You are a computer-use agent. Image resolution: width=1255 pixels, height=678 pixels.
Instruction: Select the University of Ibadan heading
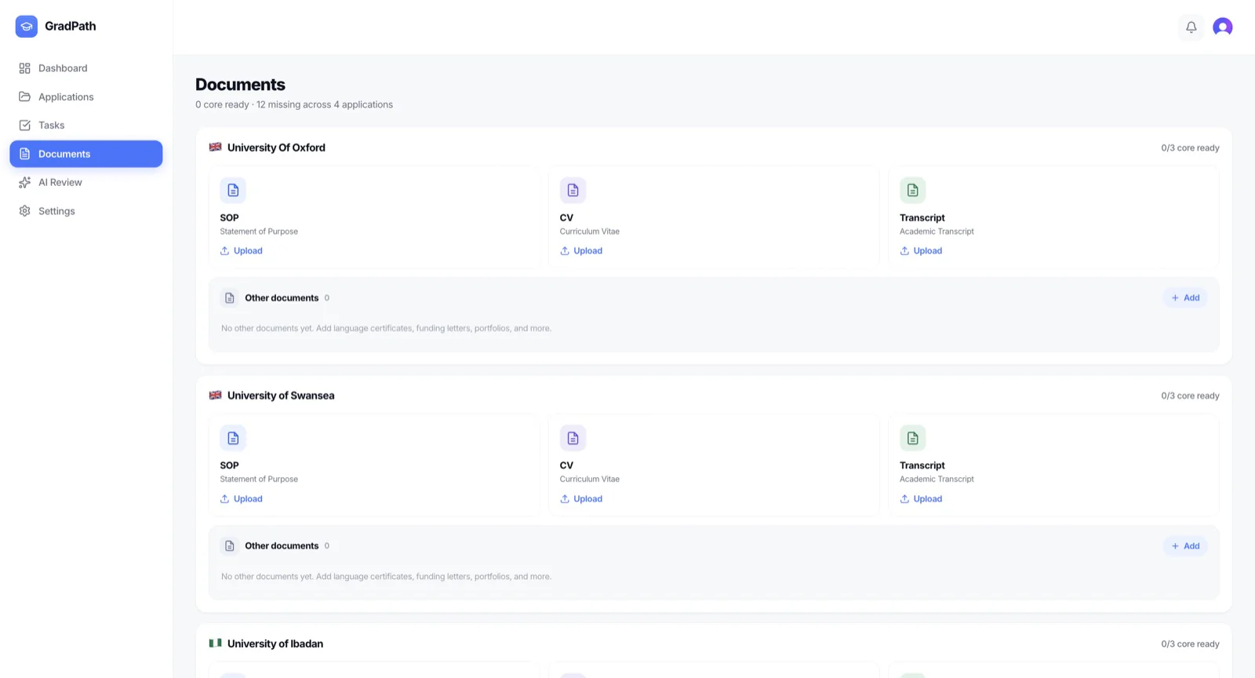(x=275, y=643)
